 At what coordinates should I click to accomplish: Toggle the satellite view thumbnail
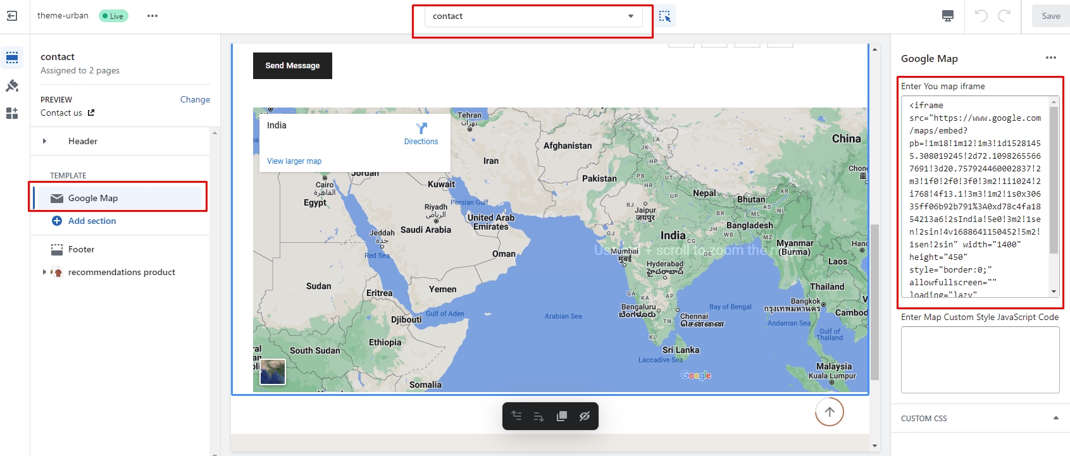273,372
